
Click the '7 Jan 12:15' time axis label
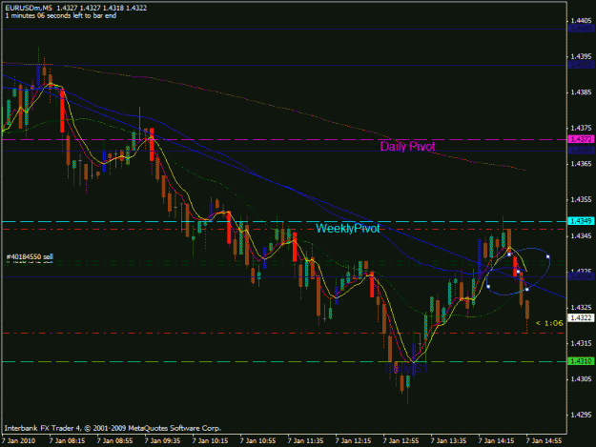[354, 441]
